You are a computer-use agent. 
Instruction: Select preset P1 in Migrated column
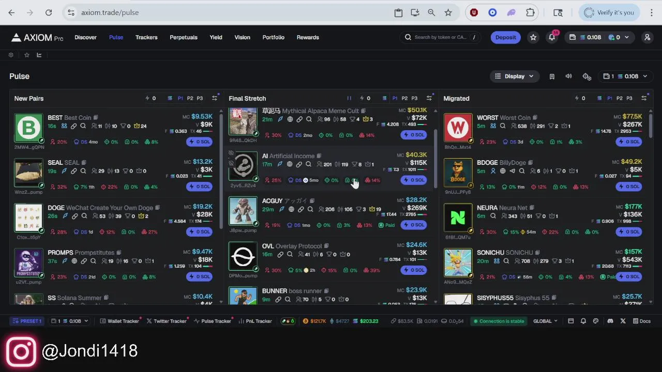pos(610,98)
